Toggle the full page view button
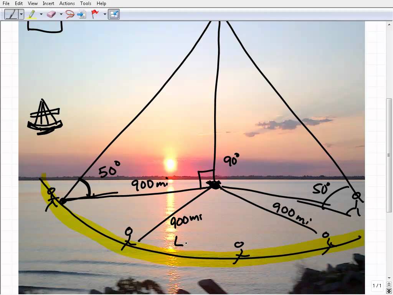 coord(114,14)
